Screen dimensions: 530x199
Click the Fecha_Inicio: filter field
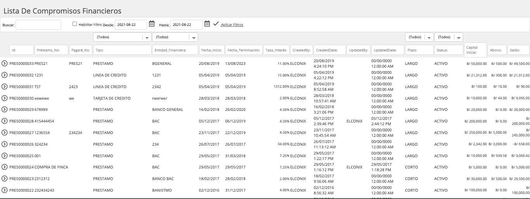tap(211, 50)
